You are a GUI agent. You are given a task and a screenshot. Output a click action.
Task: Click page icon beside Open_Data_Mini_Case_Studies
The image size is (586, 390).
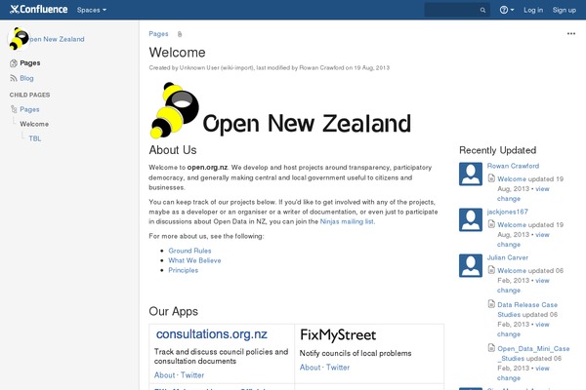(491, 348)
